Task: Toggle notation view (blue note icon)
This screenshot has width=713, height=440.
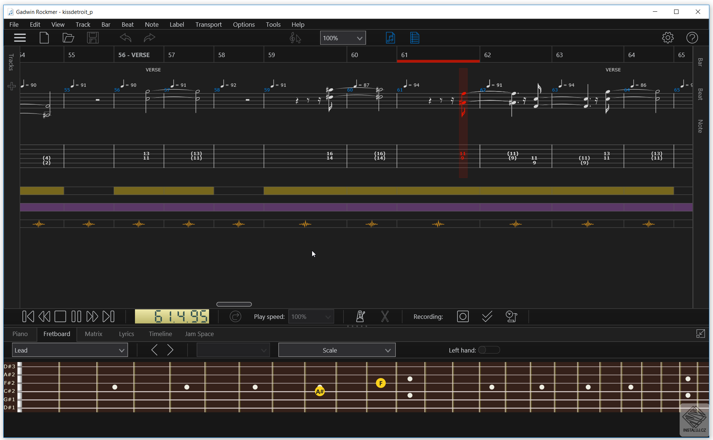Action: coord(390,38)
